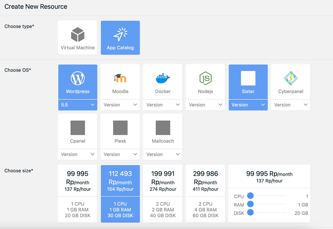Pick the Wordpress logo
Image resolution: width=333 pixels, height=229 pixels.
(78, 78)
